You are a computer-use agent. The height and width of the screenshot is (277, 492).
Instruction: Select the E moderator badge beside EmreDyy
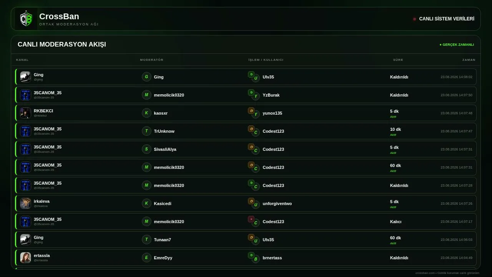pyautogui.click(x=146, y=257)
